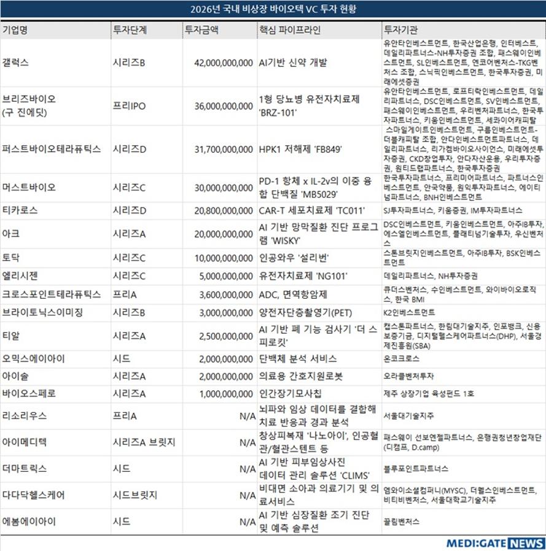Click the 투자금액 column header
The height and width of the screenshot is (551, 546).
201,29
